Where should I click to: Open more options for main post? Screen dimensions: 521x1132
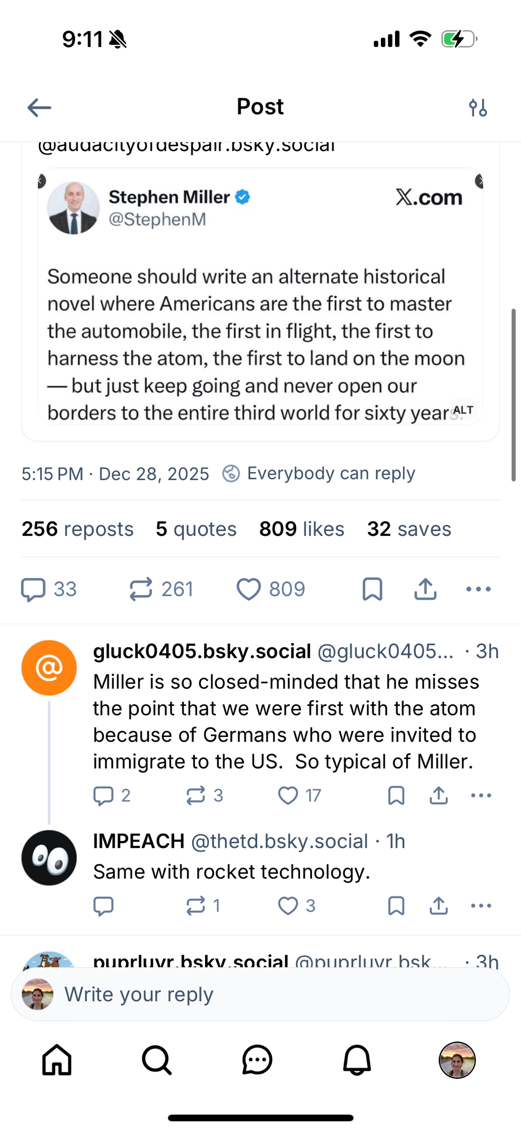[479, 589]
